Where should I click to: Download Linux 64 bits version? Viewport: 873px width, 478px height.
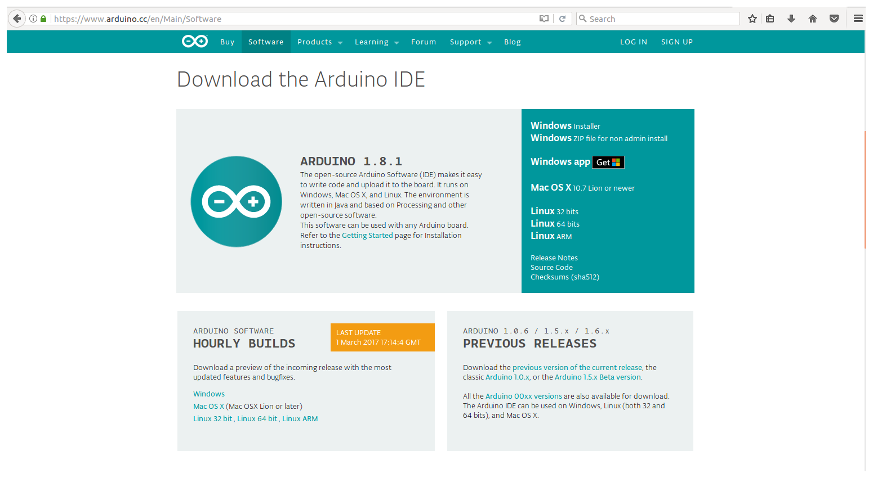[x=555, y=223]
